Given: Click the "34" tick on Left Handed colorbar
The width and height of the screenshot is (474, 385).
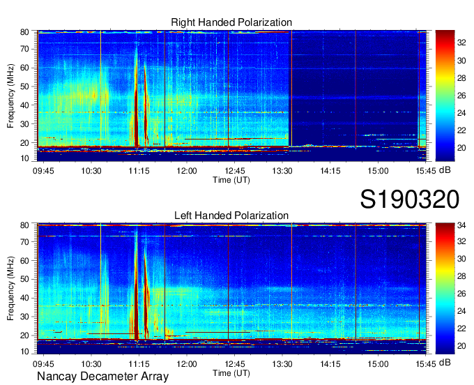Looking at the screenshot, I should 461,225.
